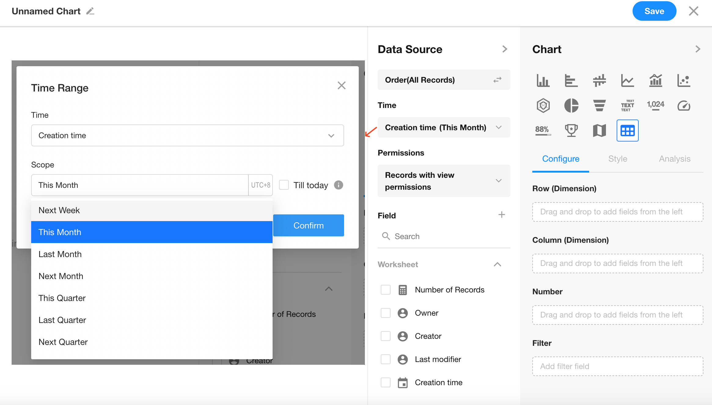Select the pie chart icon

[571, 106]
